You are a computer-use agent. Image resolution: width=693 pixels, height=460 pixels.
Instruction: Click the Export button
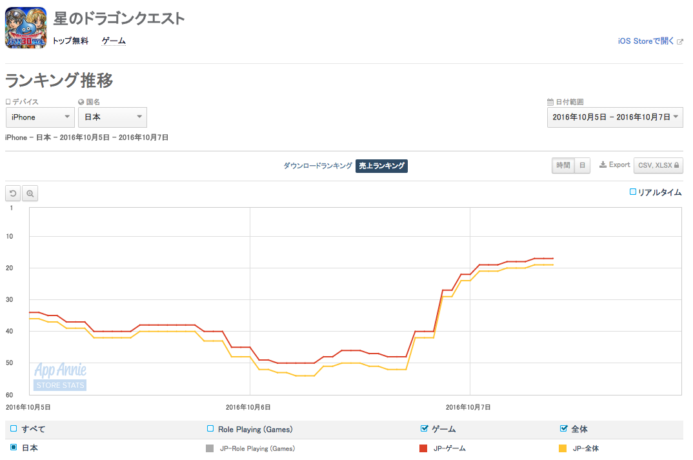615,165
